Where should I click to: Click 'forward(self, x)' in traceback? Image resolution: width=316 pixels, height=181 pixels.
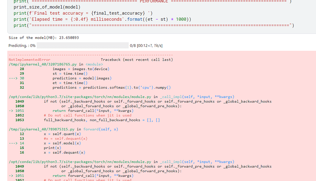click(x=101, y=129)
